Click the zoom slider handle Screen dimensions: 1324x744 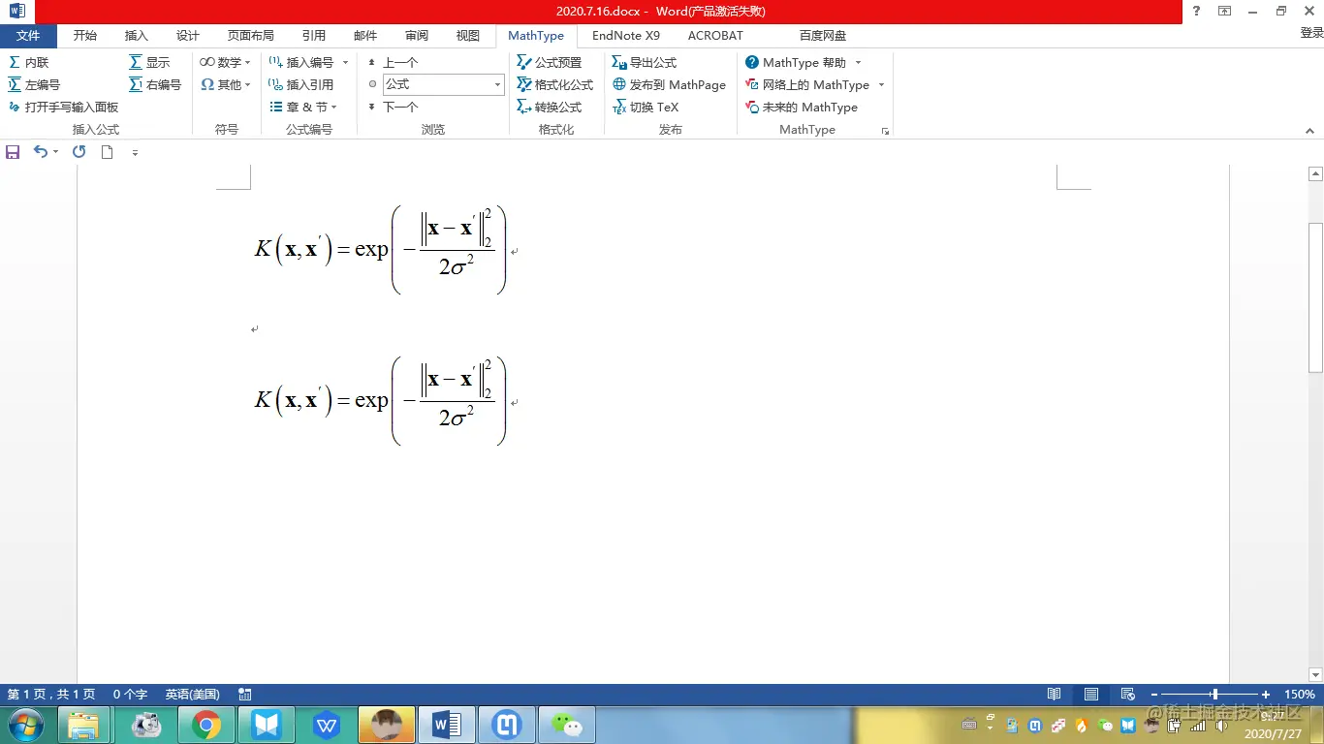pyautogui.click(x=1214, y=695)
